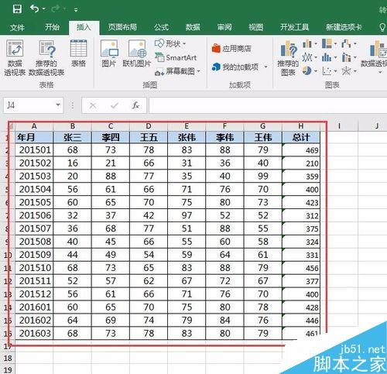Switch to the 开始 (Home) tab

(x=52, y=27)
